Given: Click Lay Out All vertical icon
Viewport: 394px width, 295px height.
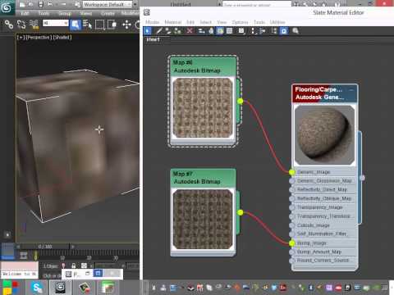Looking at the screenshot, I should pos(254,31).
